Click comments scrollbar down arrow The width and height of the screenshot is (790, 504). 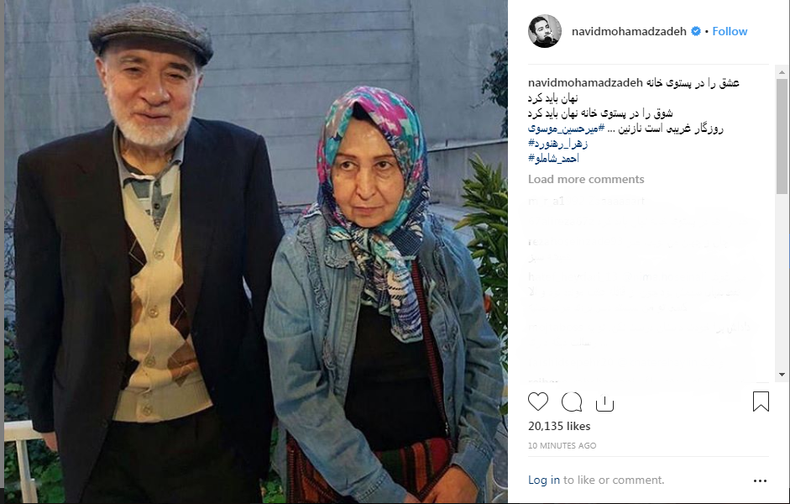pyautogui.click(x=782, y=375)
